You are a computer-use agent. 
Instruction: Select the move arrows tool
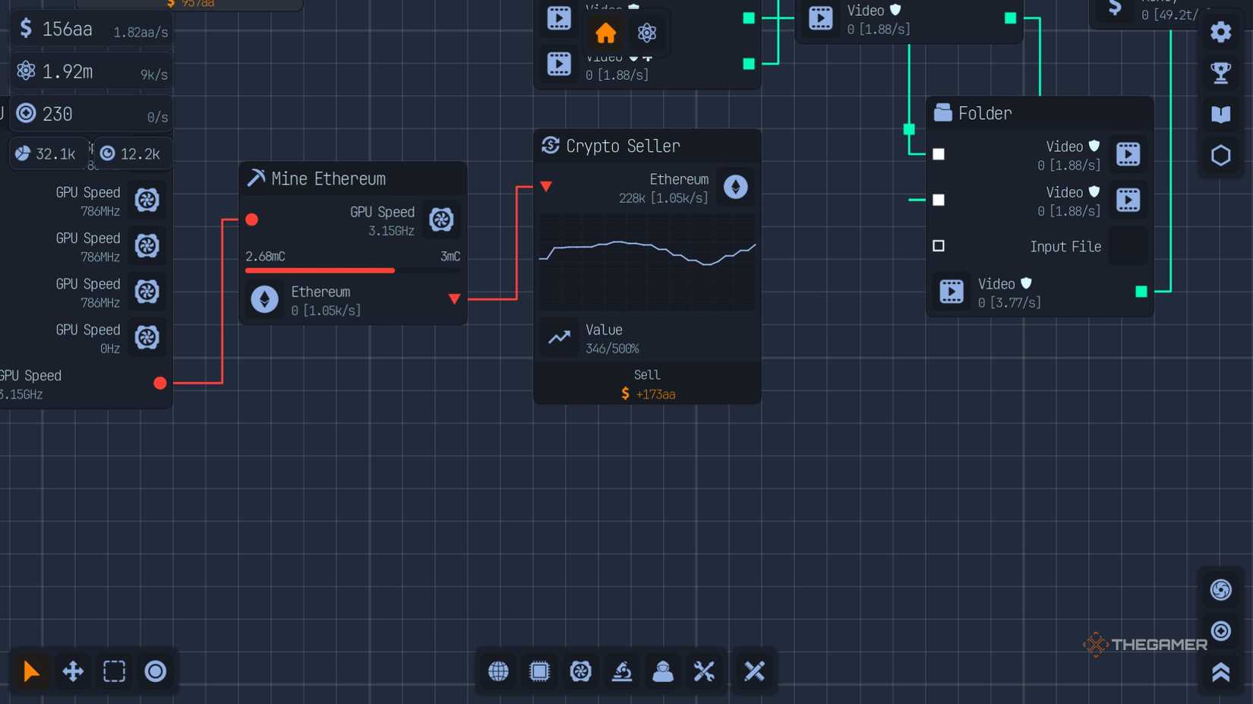(x=73, y=671)
